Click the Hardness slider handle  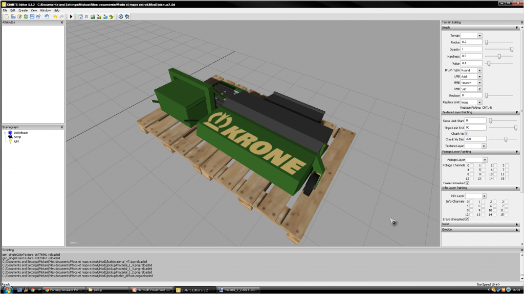pyautogui.click(x=499, y=56)
